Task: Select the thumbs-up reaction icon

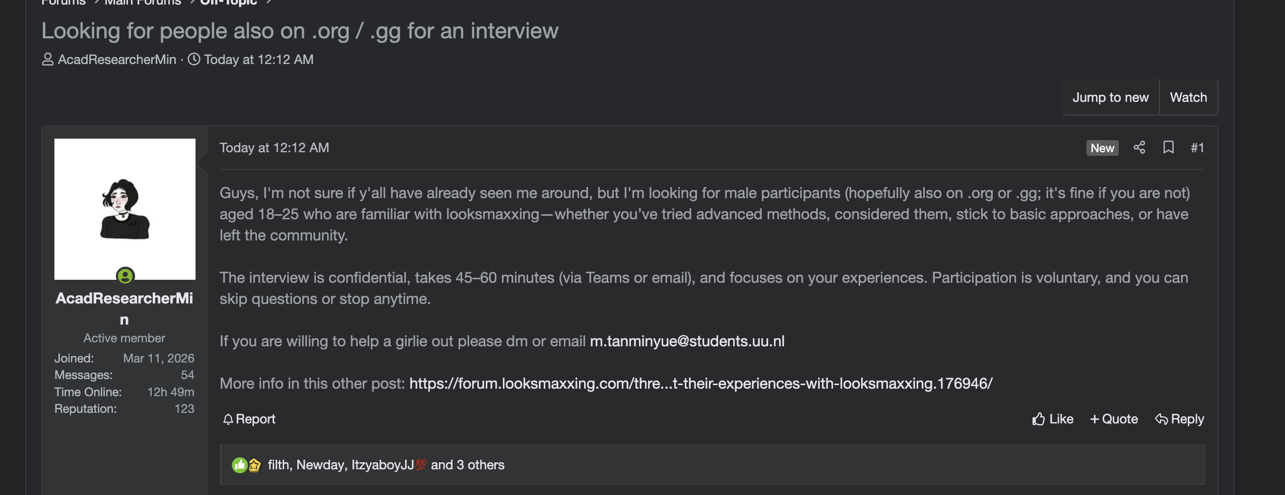Action: (239, 465)
